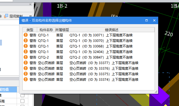Click warning icon for ID 33374 row
The image size is (179, 106).
(x=26, y=79)
